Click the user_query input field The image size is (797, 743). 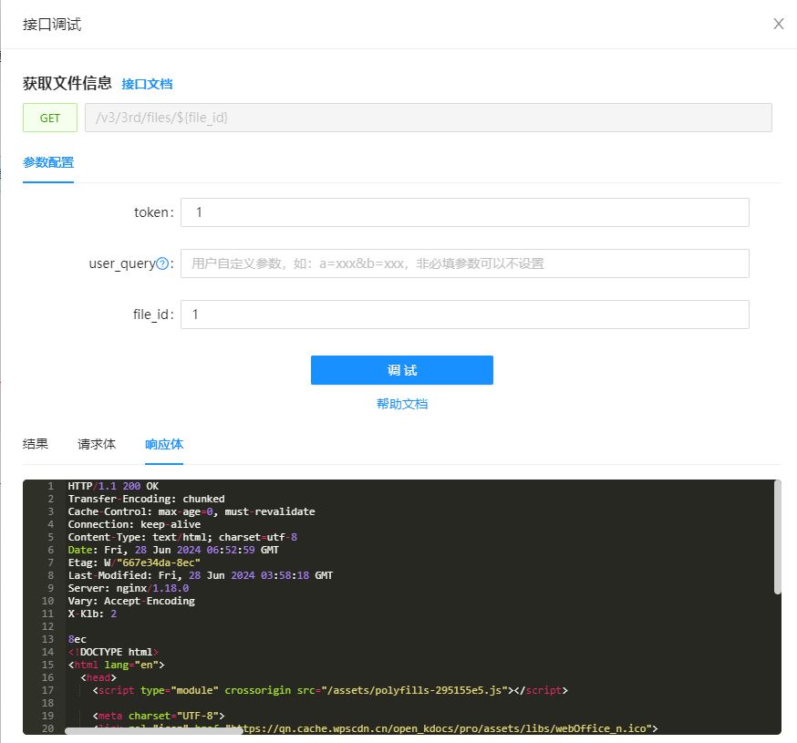pyautogui.click(x=464, y=263)
